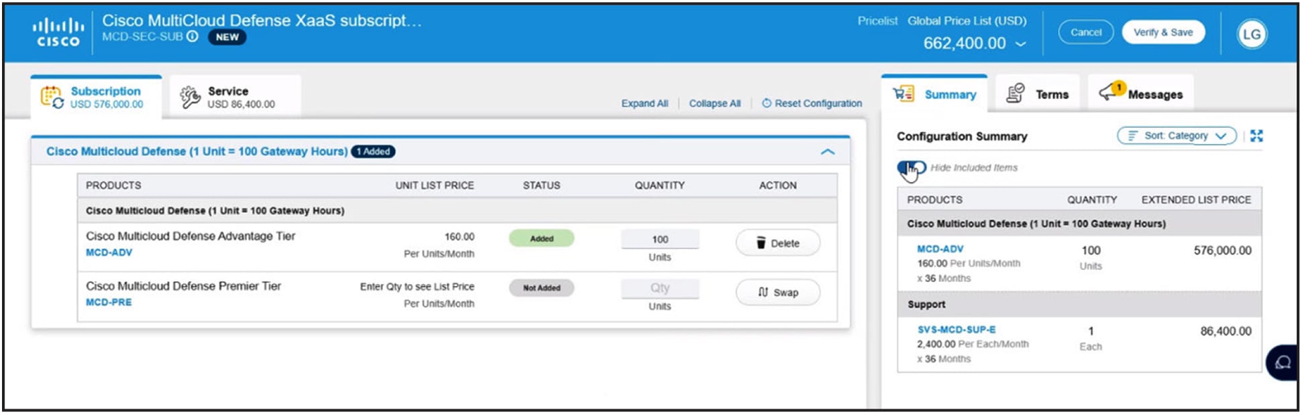The height and width of the screenshot is (414, 1302).
Task: Click Collapse All link
Action: coord(714,103)
